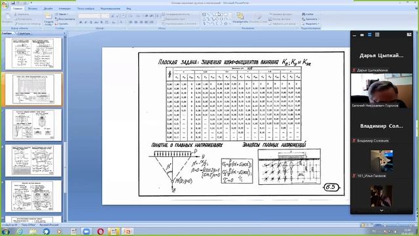
Task: Switch Zoom panel to grid gallery view
Action: [377, 35]
